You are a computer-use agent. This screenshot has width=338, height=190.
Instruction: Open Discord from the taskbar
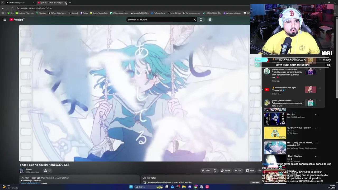[x=190, y=187]
